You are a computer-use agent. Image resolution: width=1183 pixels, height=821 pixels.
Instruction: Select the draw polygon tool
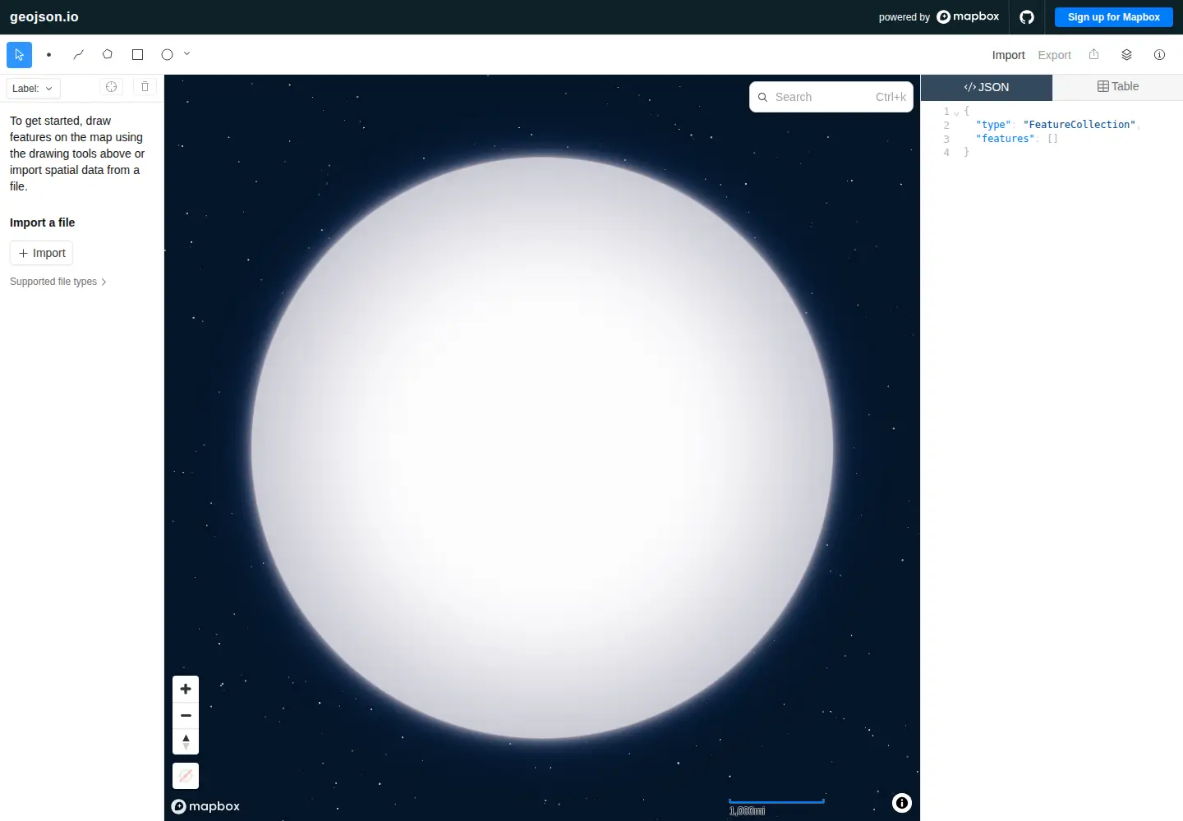pyautogui.click(x=108, y=55)
